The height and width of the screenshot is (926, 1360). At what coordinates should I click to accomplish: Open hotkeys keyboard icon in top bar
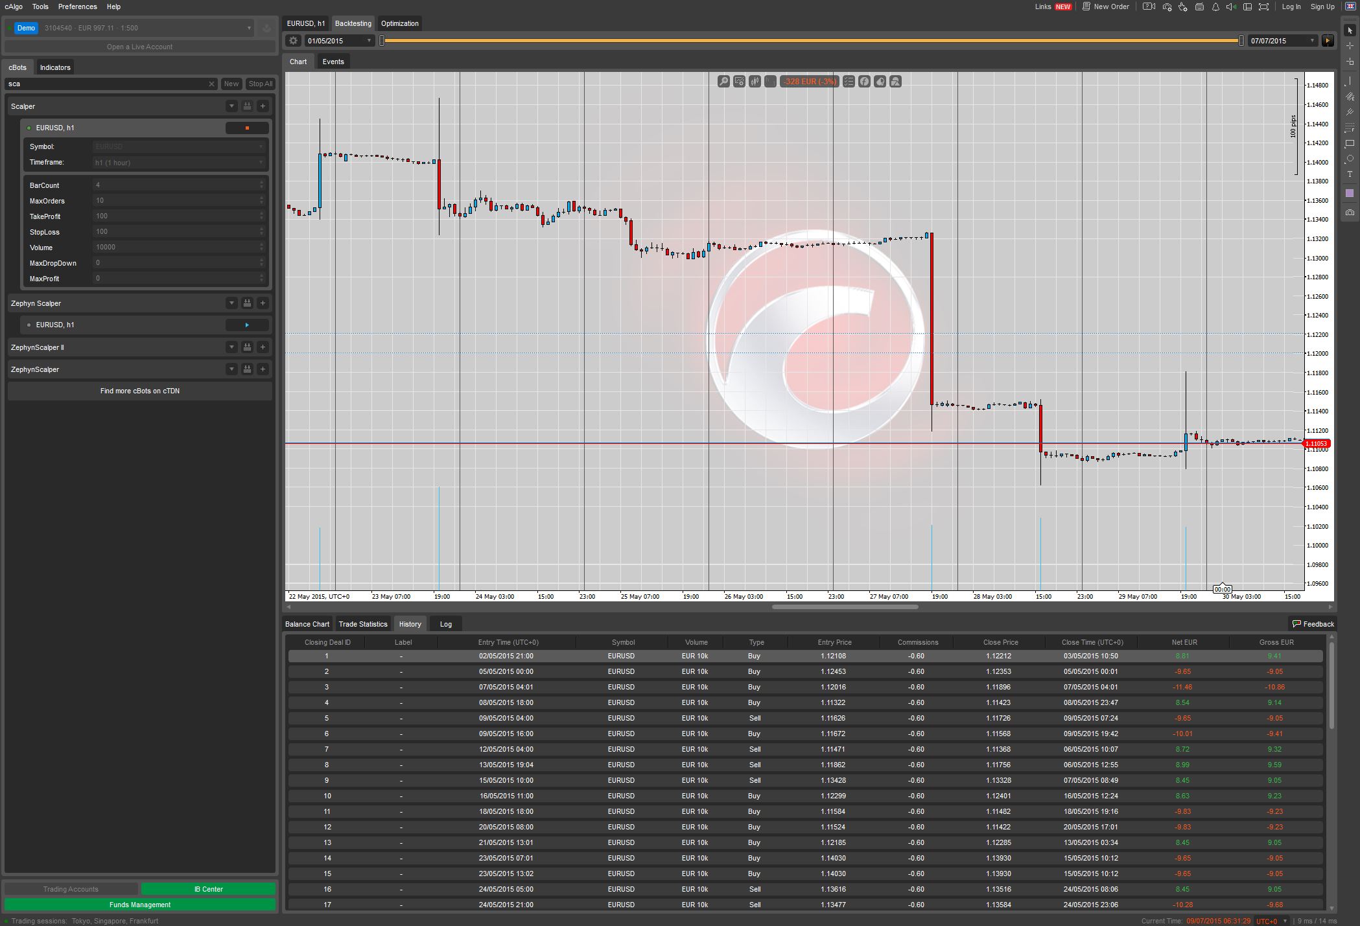[x=1199, y=6]
